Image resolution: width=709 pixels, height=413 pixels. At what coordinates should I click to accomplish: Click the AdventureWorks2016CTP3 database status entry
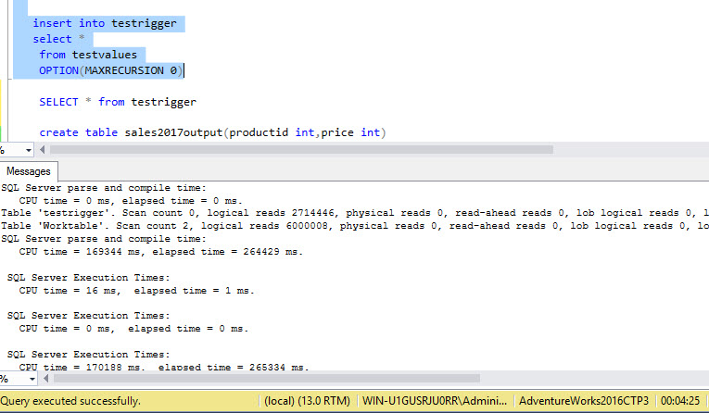coord(584,401)
